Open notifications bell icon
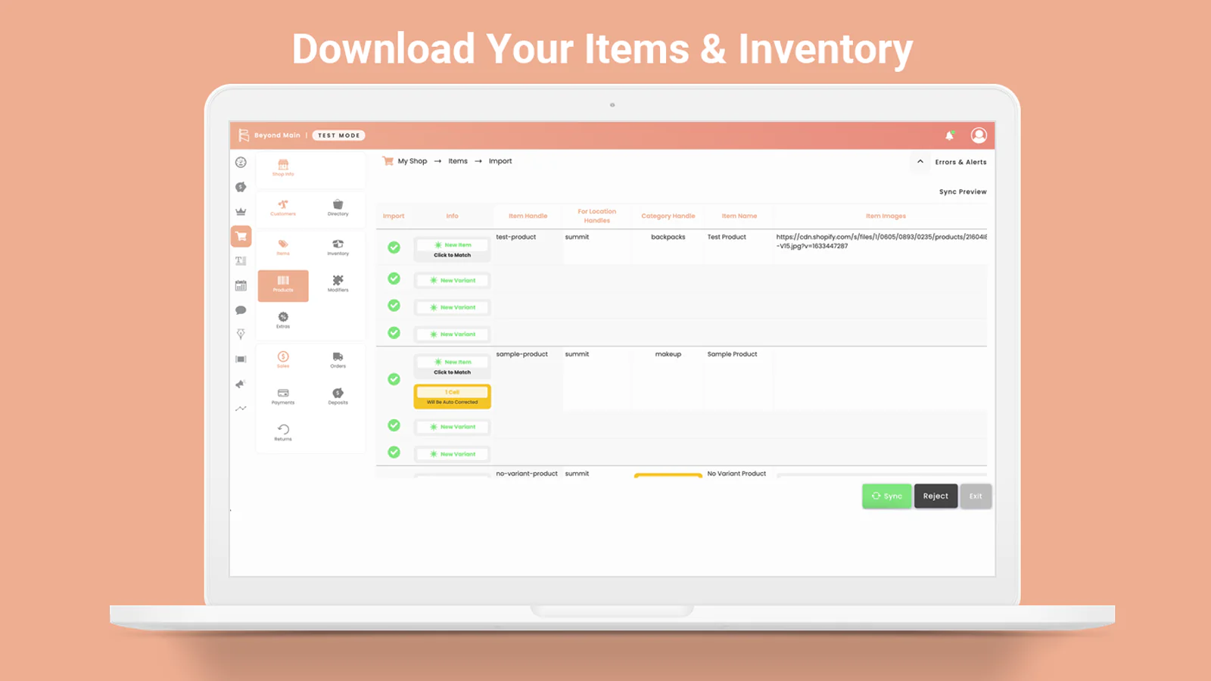This screenshot has width=1211, height=681. pyautogui.click(x=949, y=135)
